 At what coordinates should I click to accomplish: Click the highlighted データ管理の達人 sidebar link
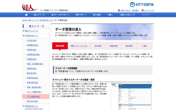[34, 97]
